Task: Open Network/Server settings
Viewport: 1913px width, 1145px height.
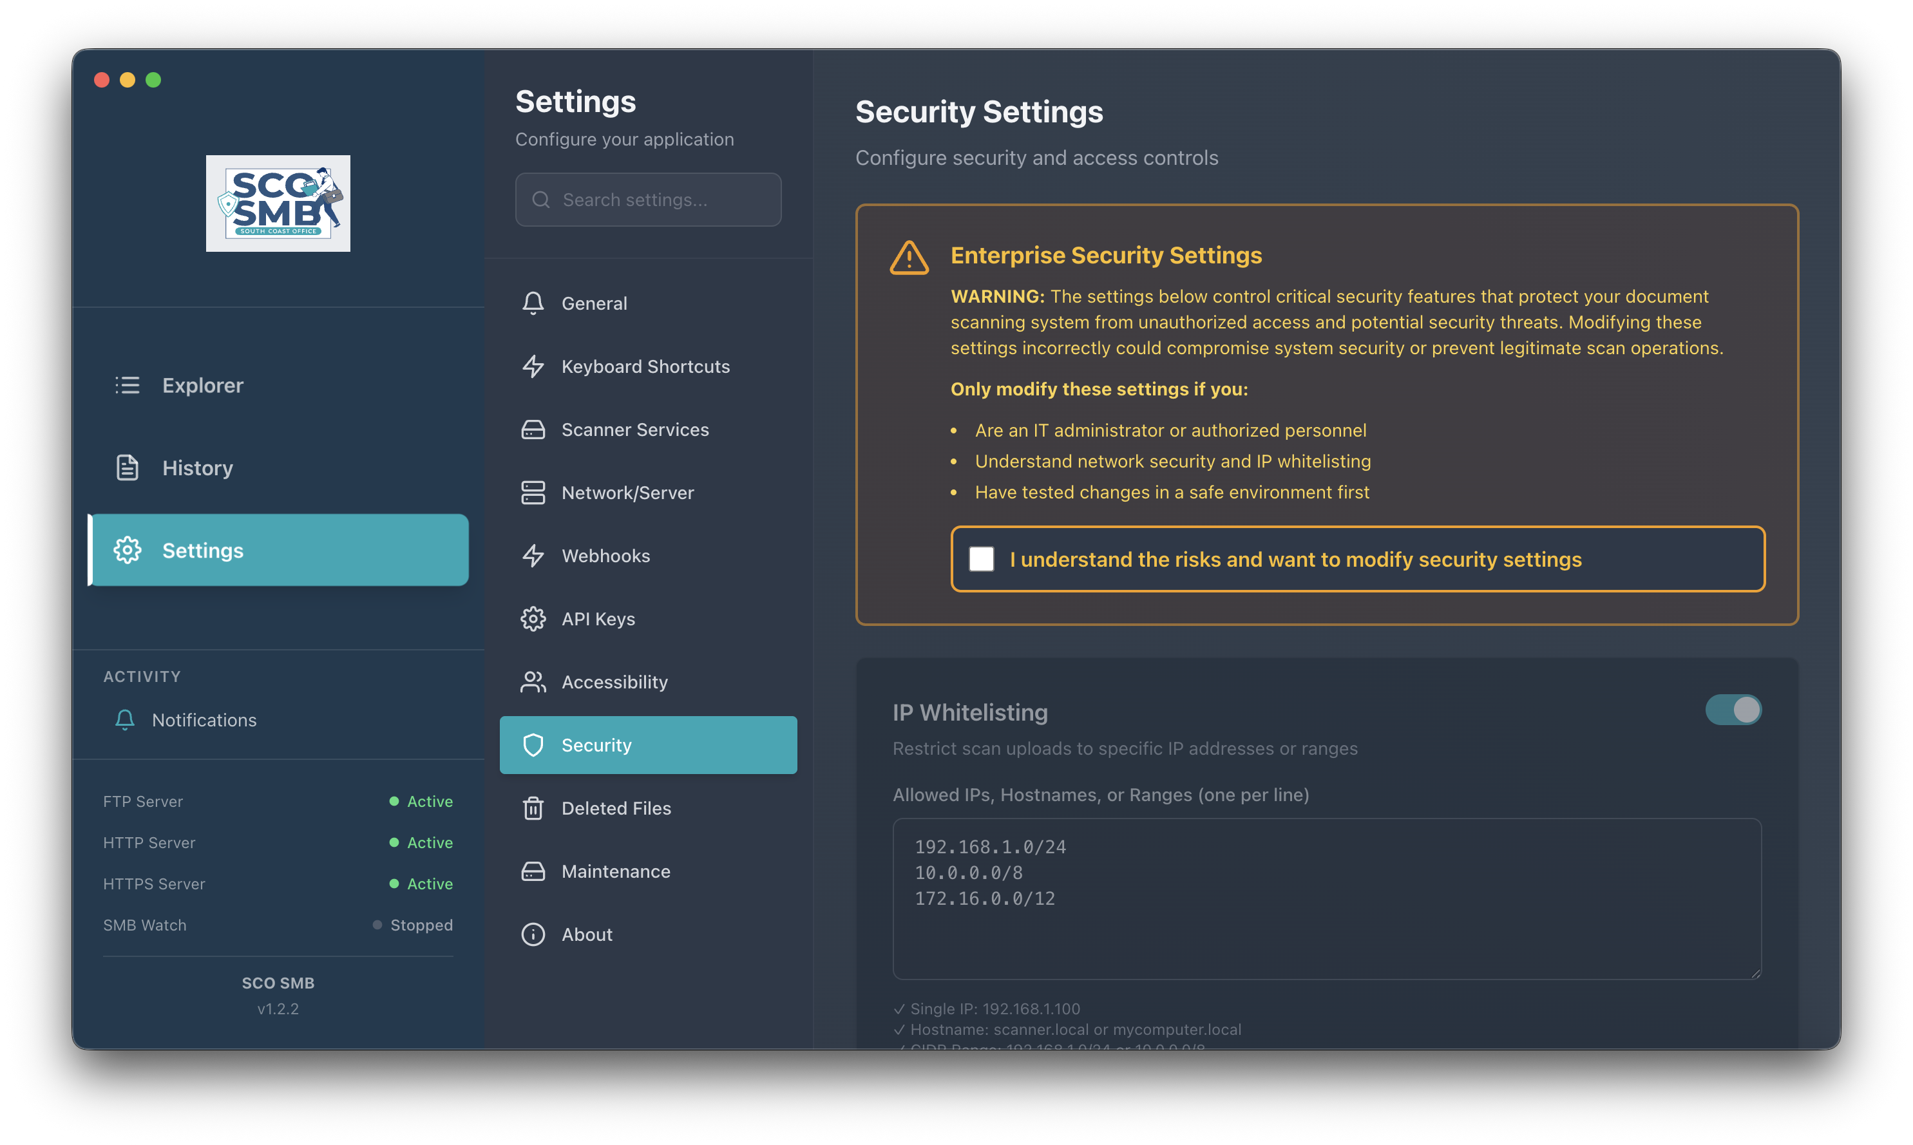Action: [x=648, y=492]
